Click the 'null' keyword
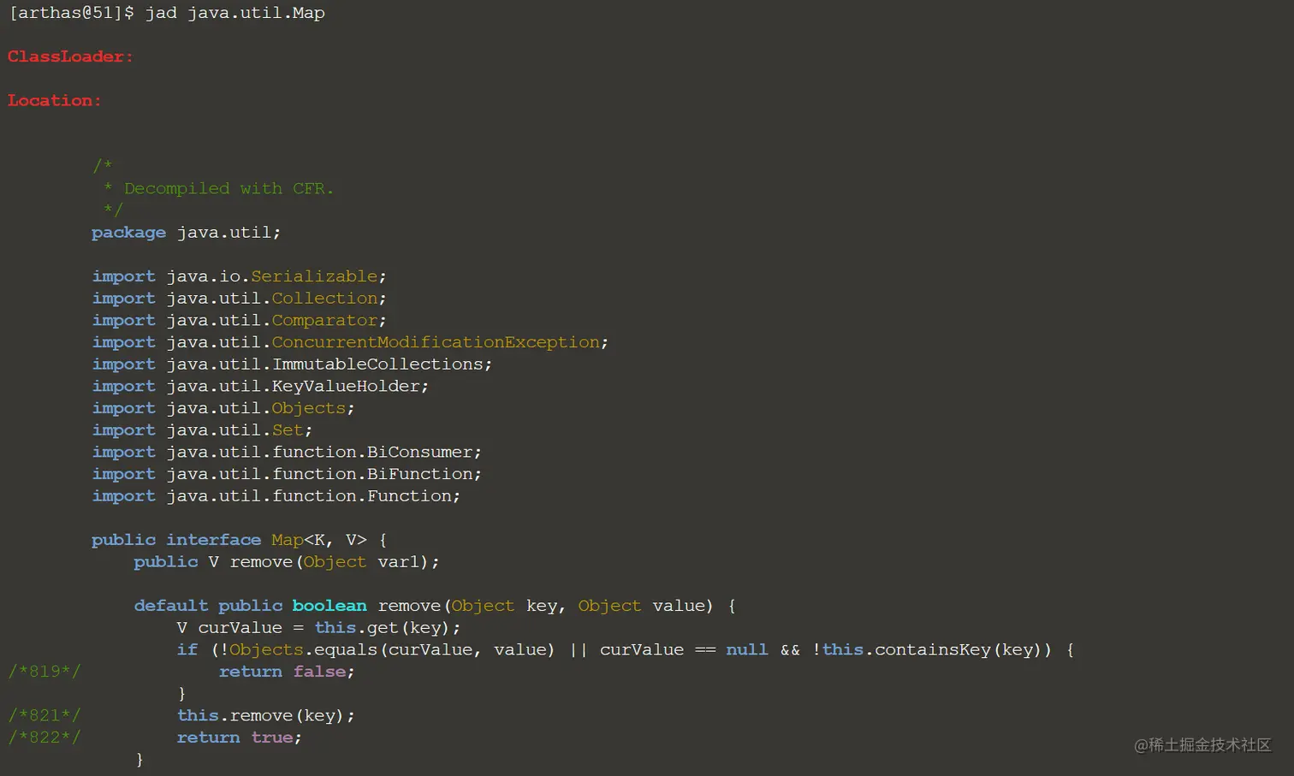1294x776 pixels. tap(747, 650)
